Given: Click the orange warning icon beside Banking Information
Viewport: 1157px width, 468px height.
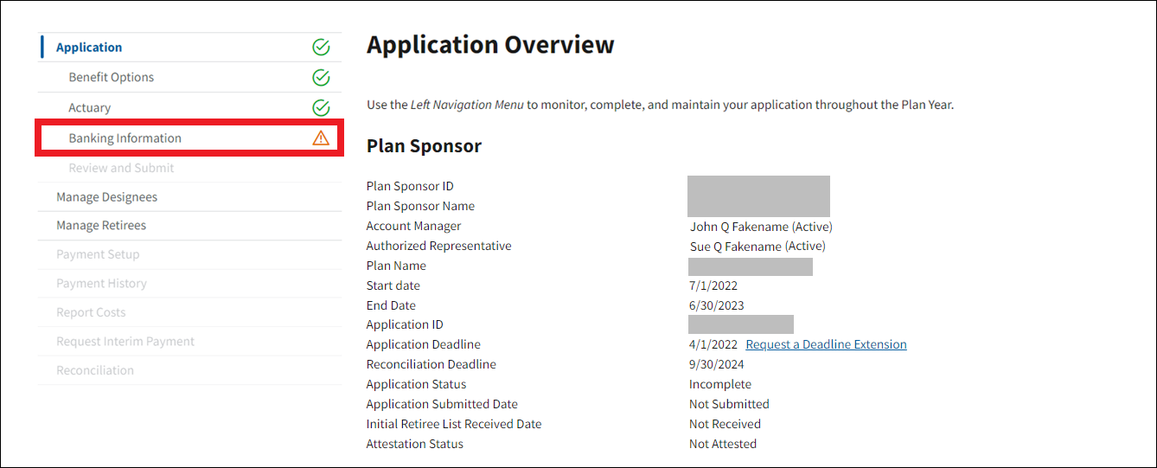Looking at the screenshot, I should (321, 138).
